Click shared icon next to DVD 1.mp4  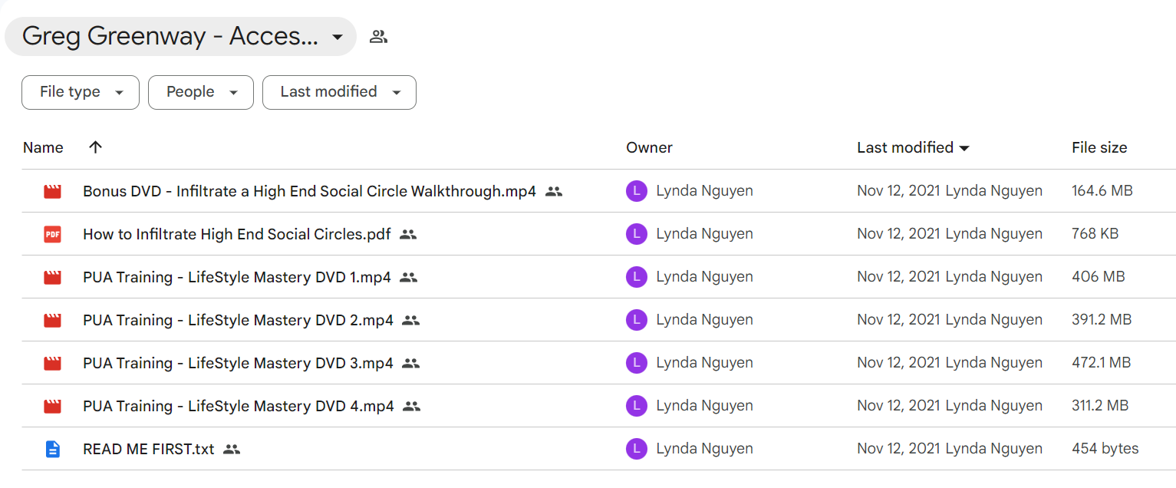(x=409, y=278)
